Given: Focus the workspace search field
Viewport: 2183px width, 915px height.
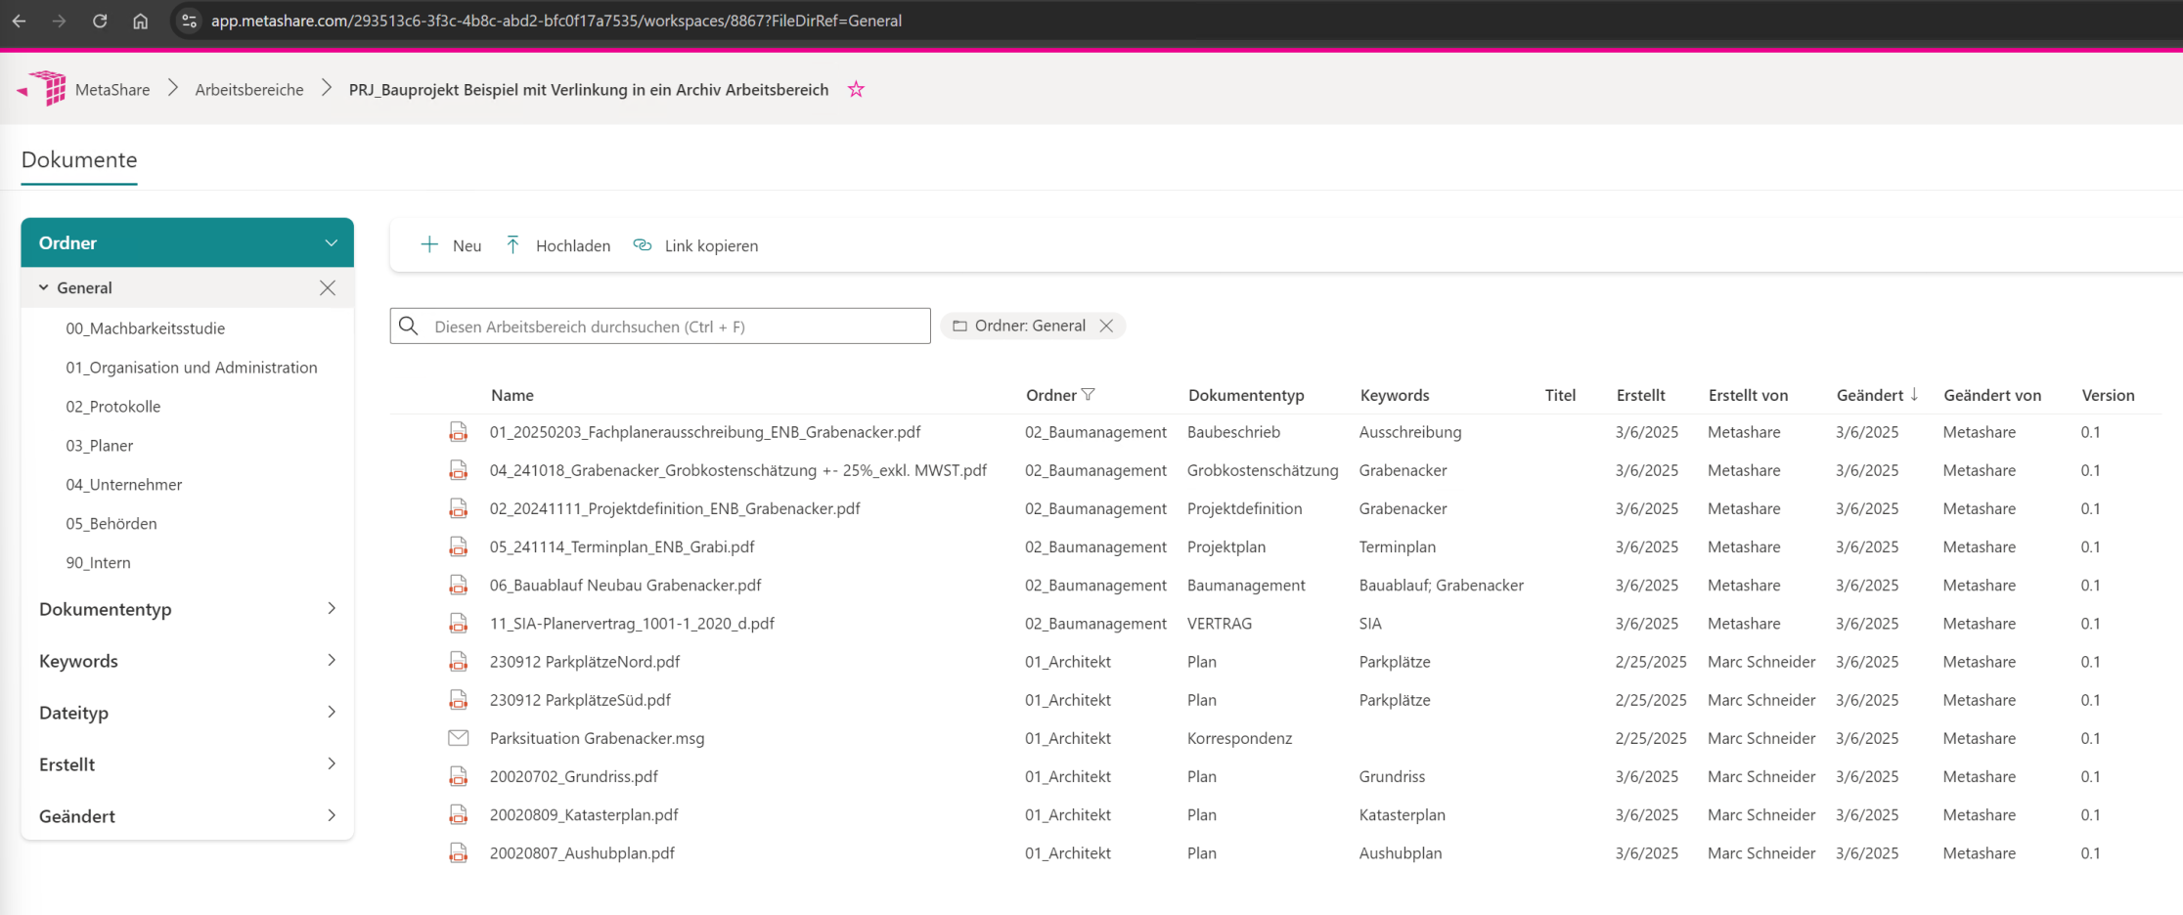Looking at the screenshot, I should [x=675, y=327].
